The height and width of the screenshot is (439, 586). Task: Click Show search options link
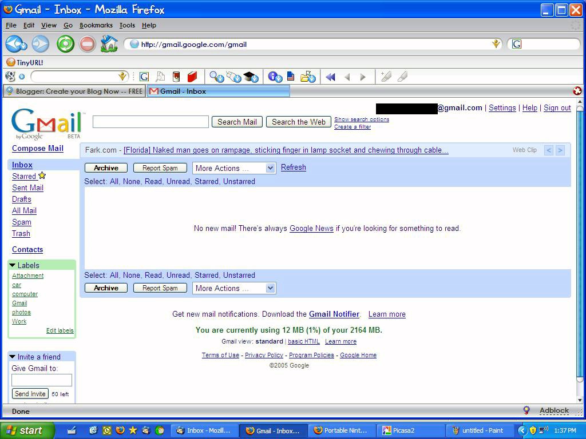[x=362, y=119]
